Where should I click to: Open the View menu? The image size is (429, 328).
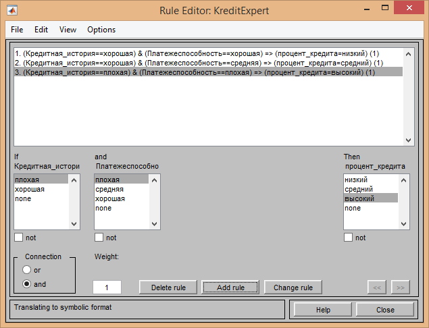(x=68, y=30)
